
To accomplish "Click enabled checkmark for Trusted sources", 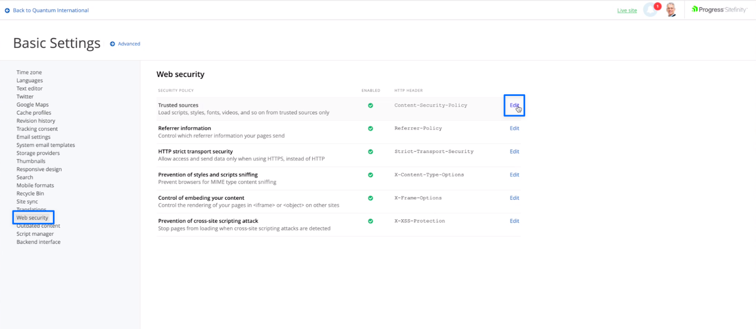I will (x=370, y=106).
